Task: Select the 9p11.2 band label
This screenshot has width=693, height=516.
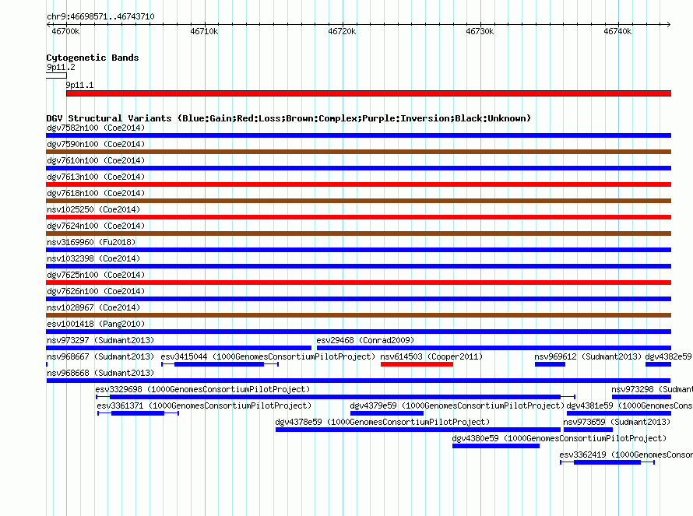Action: [61, 67]
